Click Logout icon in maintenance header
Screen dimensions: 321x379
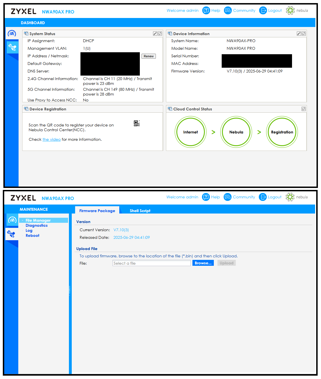coord(262,197)
